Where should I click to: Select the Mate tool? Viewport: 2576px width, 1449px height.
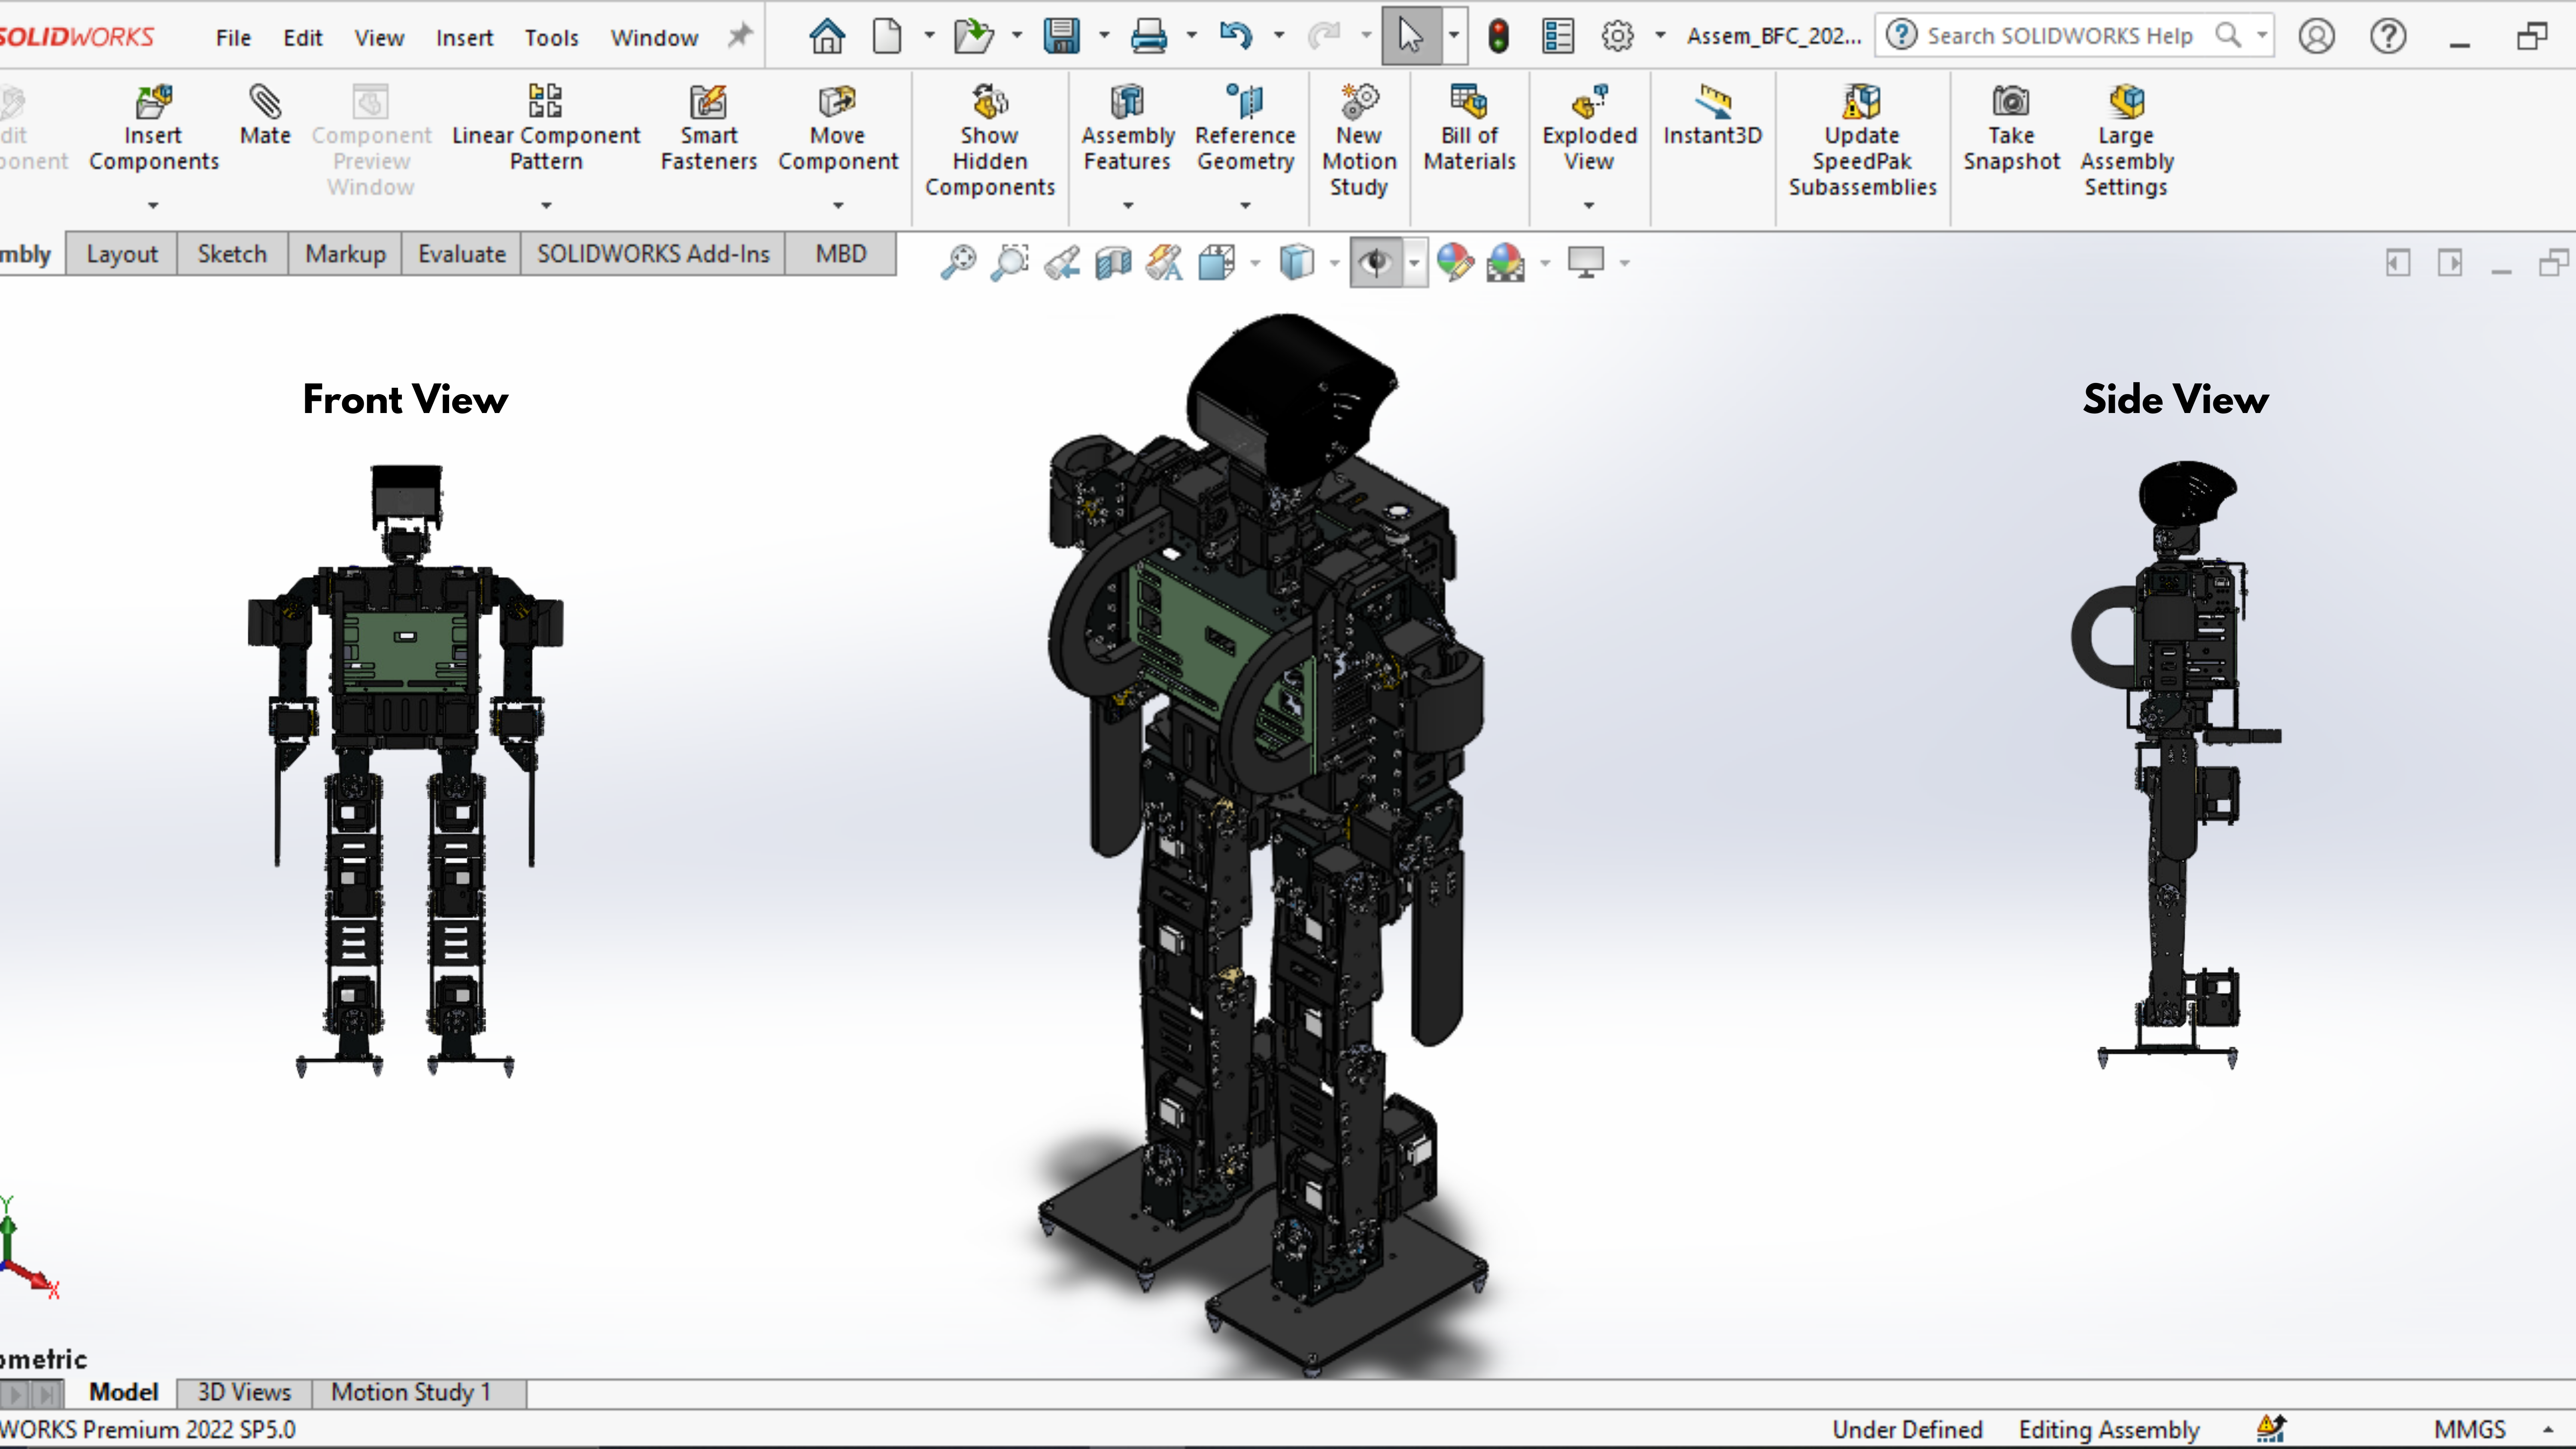point(265,116)
